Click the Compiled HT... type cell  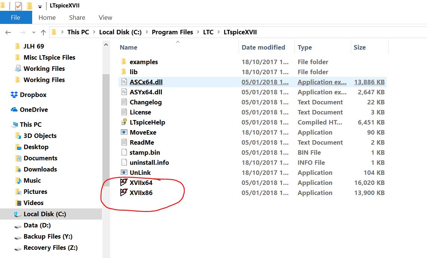[x=320, y=122]
